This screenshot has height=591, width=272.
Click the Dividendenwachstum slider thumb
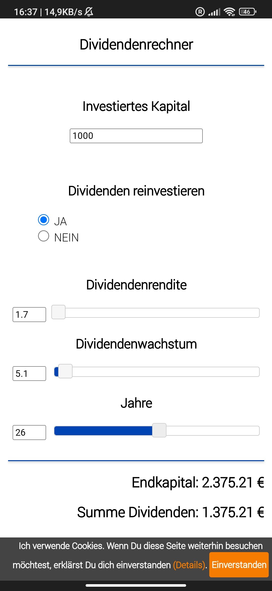[x=65, y=371]
